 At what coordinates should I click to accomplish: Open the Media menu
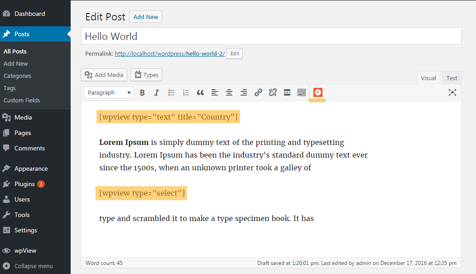[35, 117]
